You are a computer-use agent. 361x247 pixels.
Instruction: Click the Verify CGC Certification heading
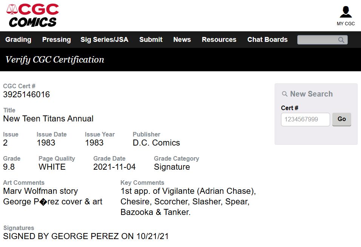coord(55,60)
